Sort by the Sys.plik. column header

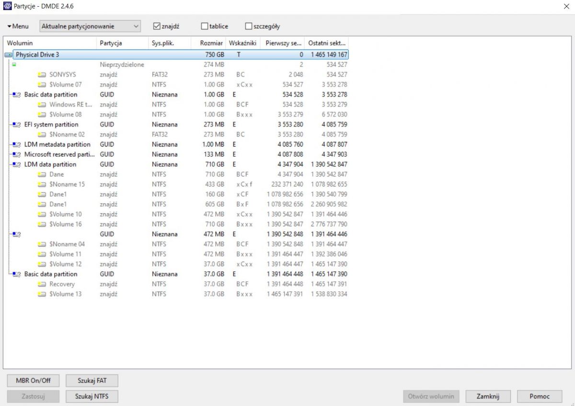[170, 43]
